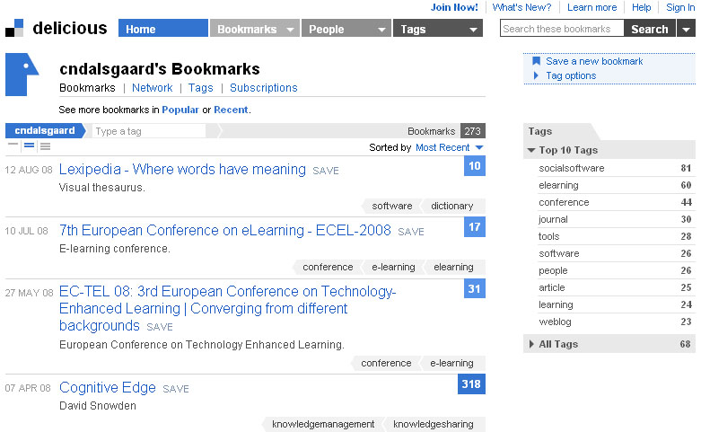The image size is (701, 432).
Task: Click the Type a tag input field
Action: [148, 131]
